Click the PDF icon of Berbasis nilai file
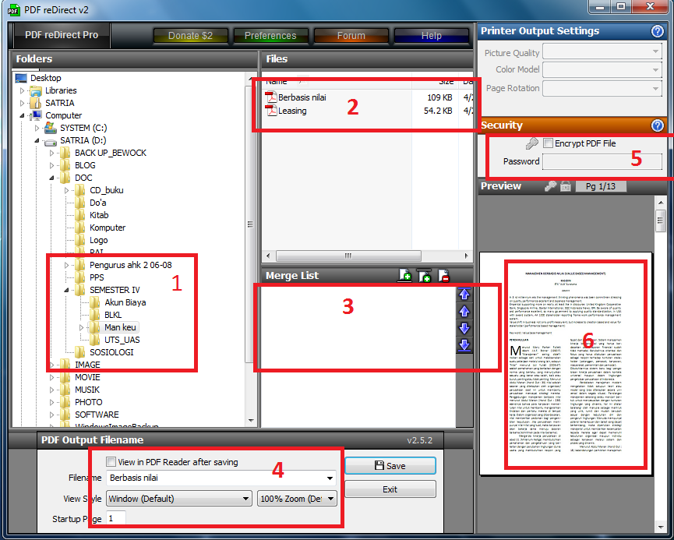This screenshot has width=674, height=540. coord(271,97)
